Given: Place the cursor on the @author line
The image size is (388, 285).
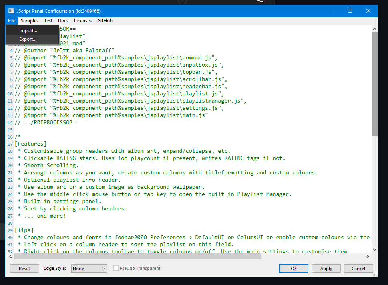Looking at the screenshot, I should (x=80, y=50).
